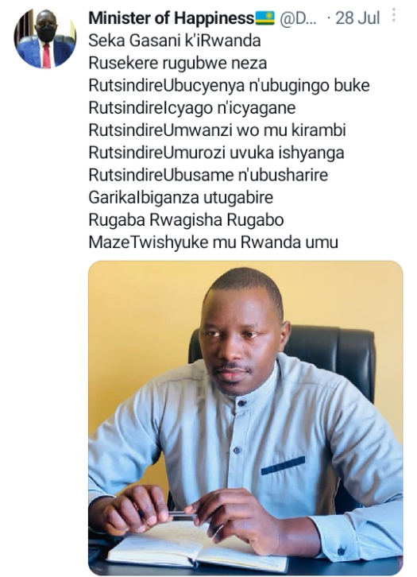Click the truncated @D... username handle

pyautogui.click(x=298, y=17)
